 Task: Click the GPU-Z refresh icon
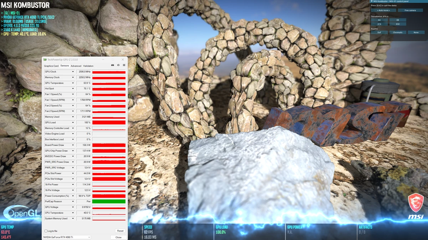(x=118, y=65)
